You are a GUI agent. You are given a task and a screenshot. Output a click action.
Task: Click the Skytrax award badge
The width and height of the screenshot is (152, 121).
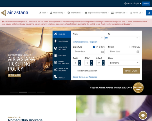138,88
